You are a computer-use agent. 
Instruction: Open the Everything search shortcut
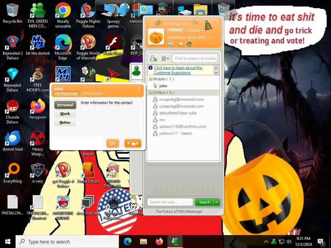[13, 173]
